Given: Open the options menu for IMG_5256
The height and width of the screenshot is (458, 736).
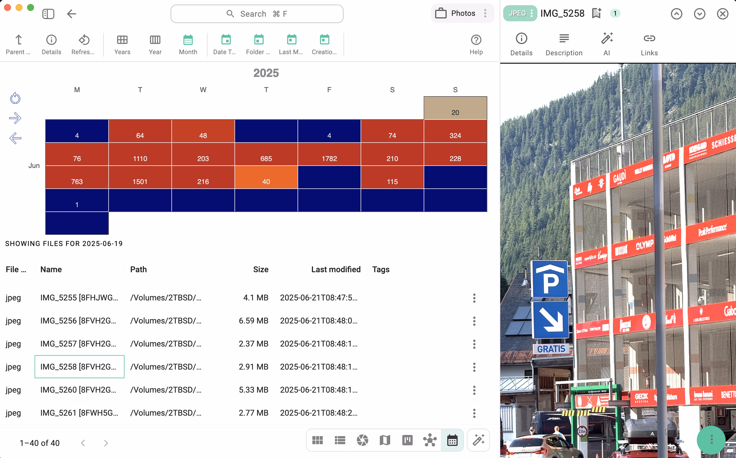Looking at the screenshot, I should (474, 321).
